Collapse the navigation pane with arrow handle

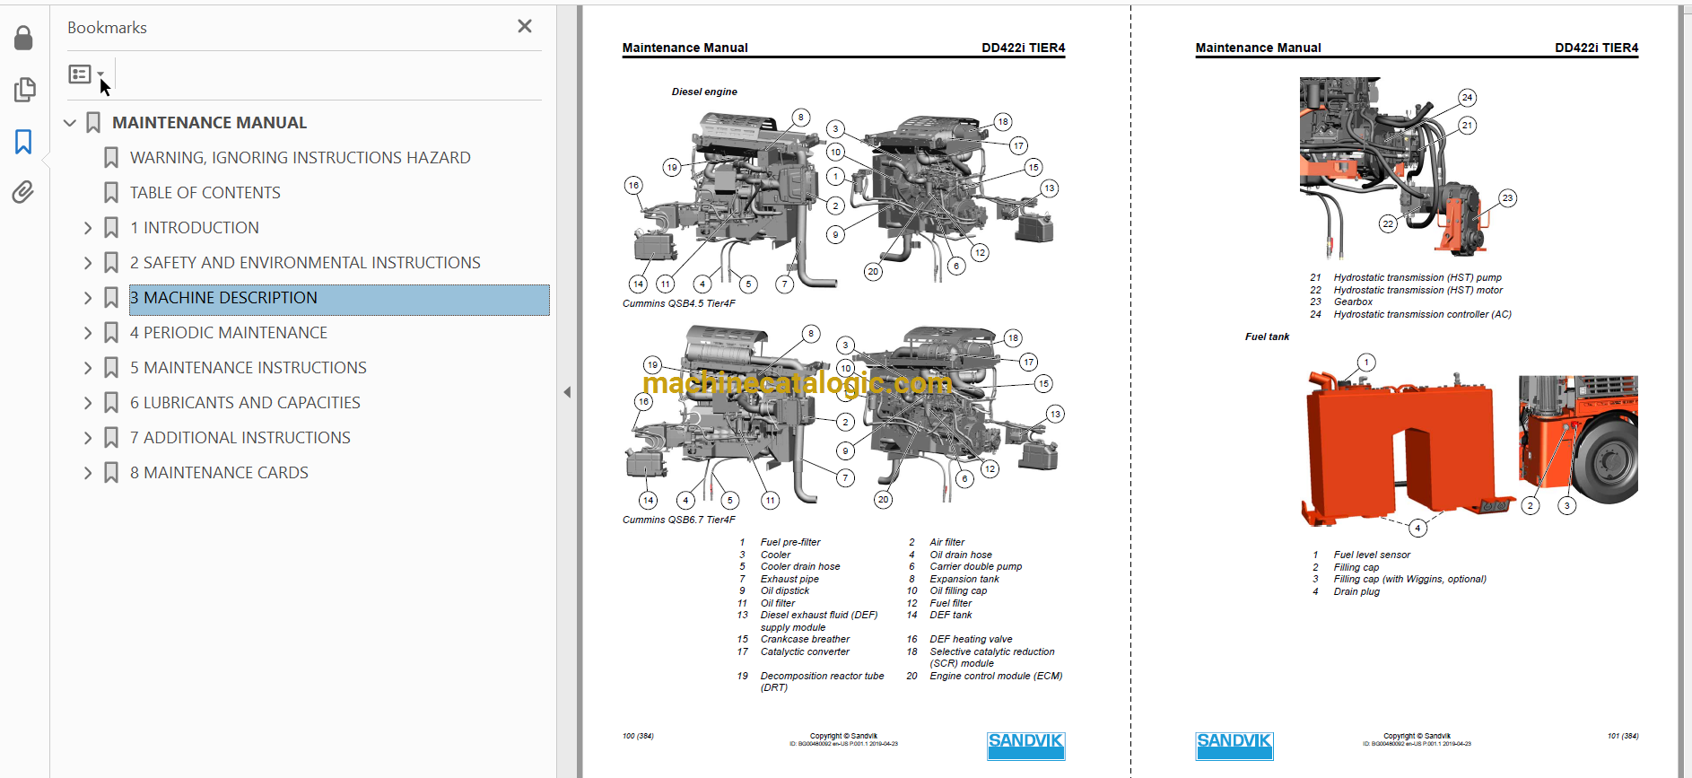[x=567, y=392]
